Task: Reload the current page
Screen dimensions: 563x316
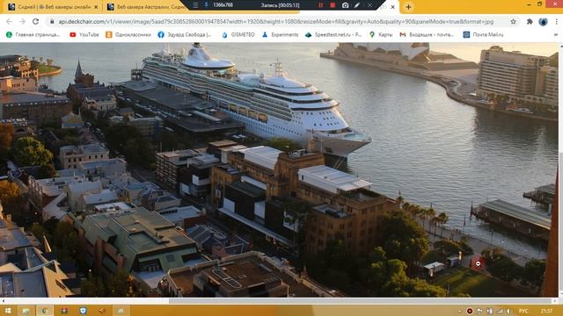Action: point(35,21)
